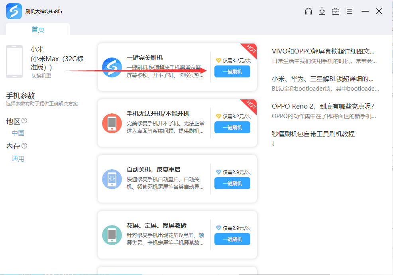Click 一键刷机 button for 手机无法开机
Image resolution: width=393 pixels, height=275 pixels.
[x=232, y=127]
